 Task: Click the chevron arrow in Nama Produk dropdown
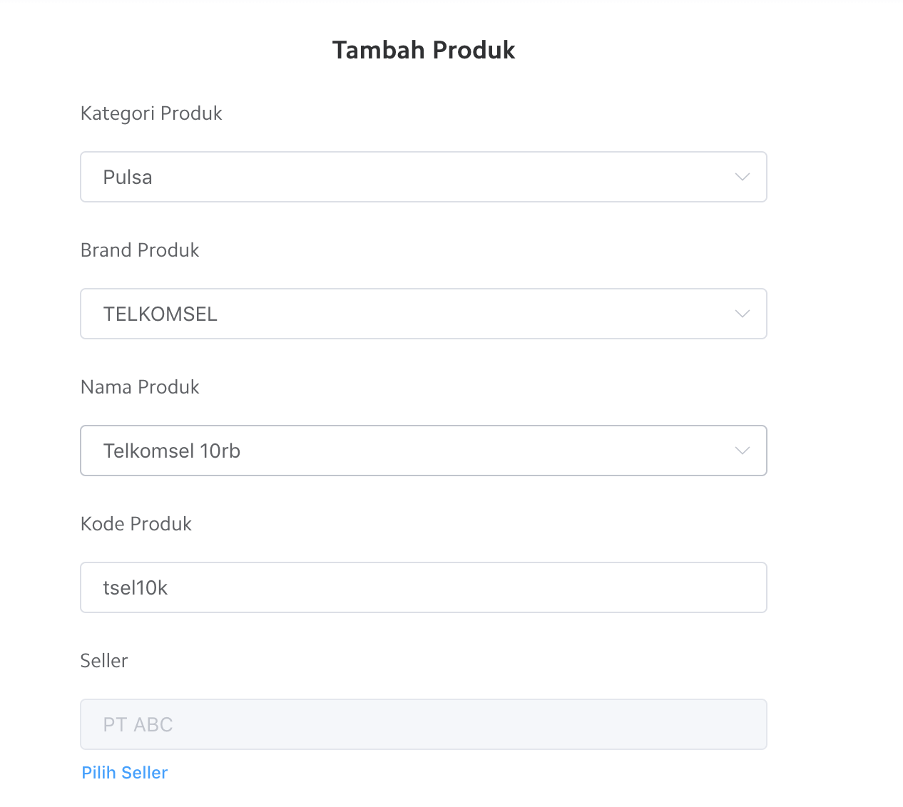742,451
